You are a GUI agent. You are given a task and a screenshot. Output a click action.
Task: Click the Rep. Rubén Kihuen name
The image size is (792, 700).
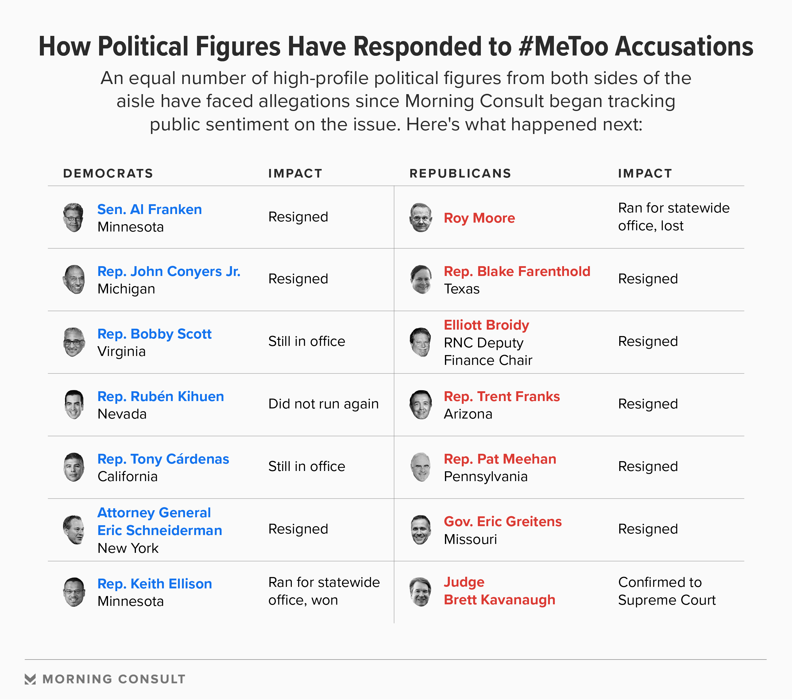pos(160,396)
